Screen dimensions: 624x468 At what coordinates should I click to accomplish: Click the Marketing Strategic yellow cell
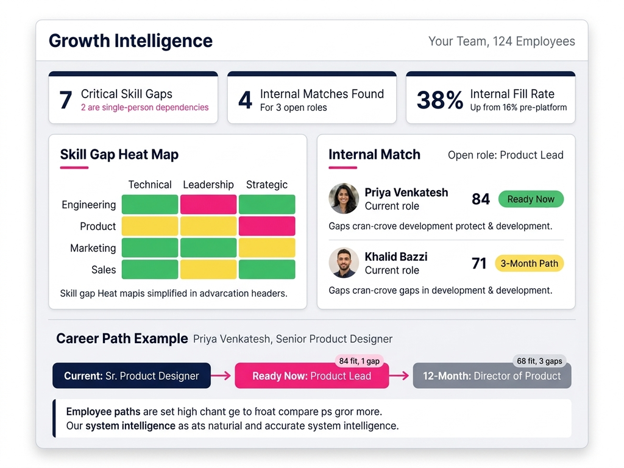267,248
